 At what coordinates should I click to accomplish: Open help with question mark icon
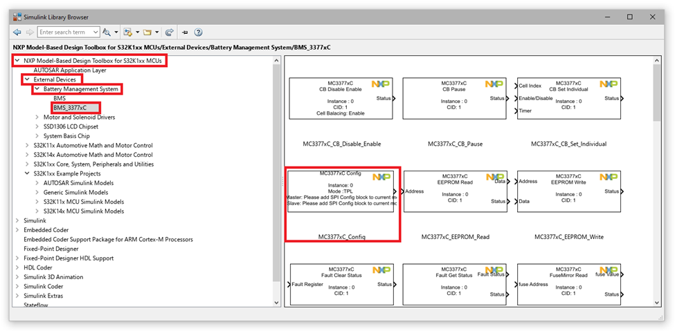point(198,32)
